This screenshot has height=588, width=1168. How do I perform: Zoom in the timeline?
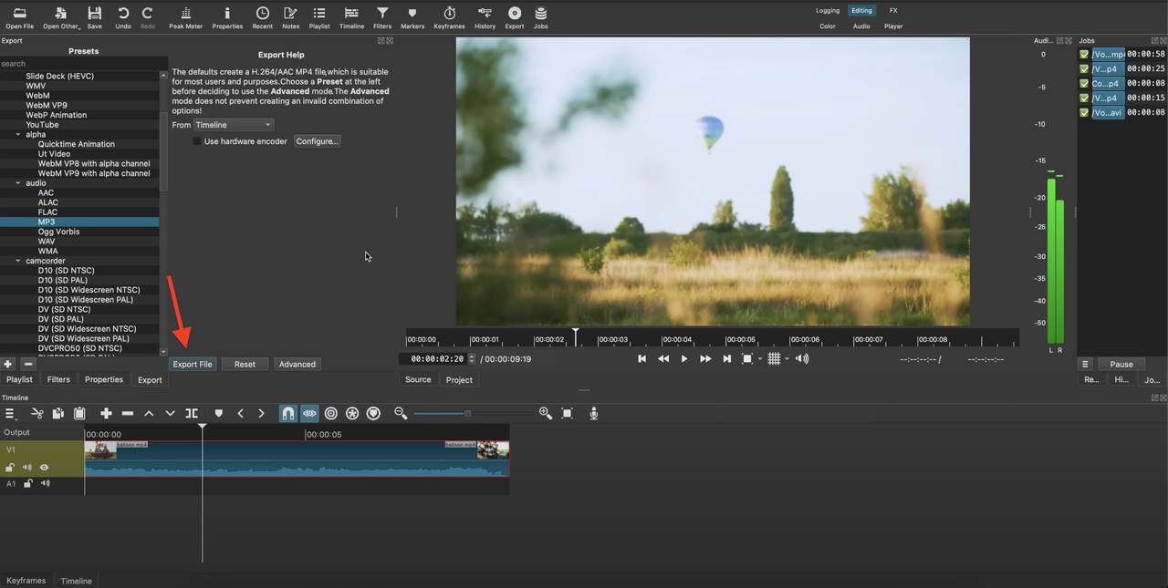546,414
